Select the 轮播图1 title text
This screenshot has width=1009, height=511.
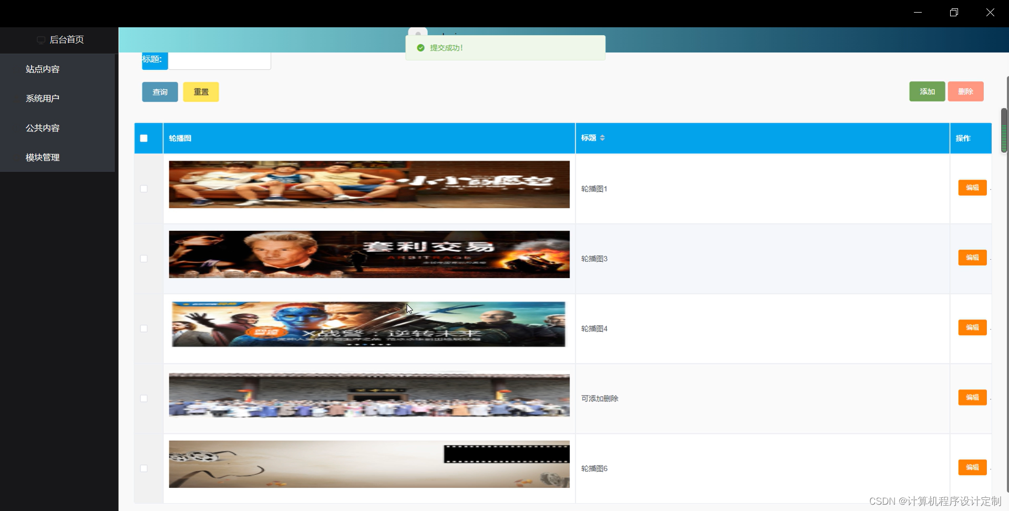(x=594, y=189)
